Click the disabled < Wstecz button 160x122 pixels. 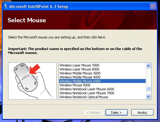pos(94,113)
